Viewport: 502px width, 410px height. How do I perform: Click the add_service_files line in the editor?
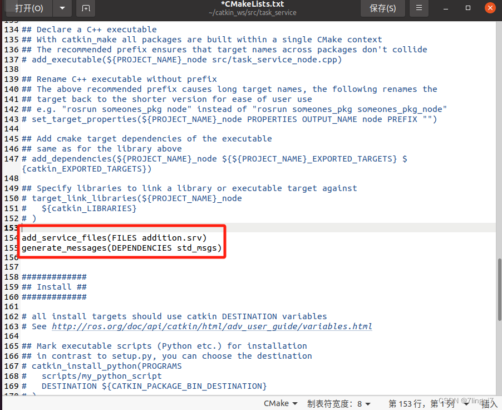[x=111, y=237]
